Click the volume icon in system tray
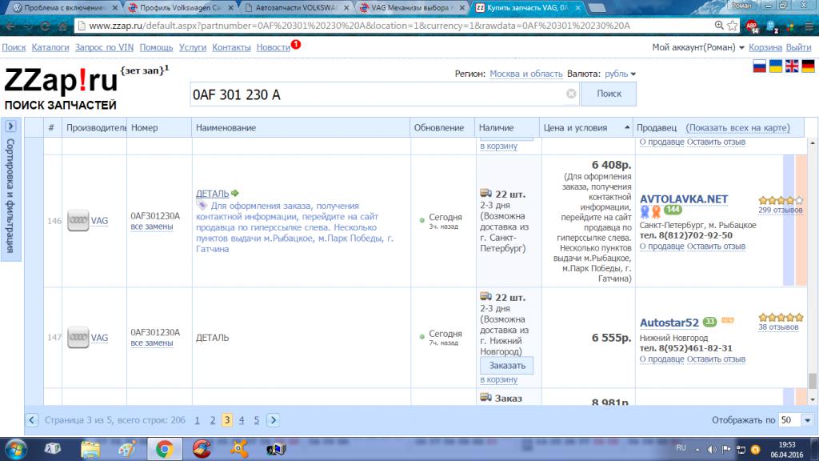Viewport: 819px width, 461px height. point(711,450)
